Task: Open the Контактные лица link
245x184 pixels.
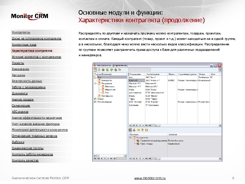Action: [x=24, y=45]
